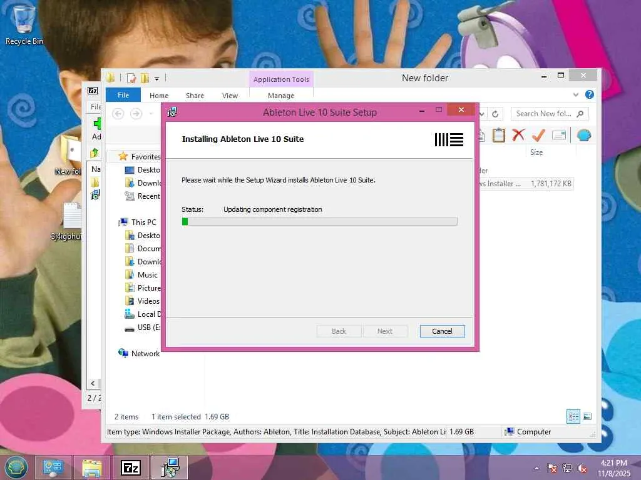Image resolution: width=641 pixels, height=480 pixels.
Task: Open the View ribbon tab
Action: click(x=230, y=96)
